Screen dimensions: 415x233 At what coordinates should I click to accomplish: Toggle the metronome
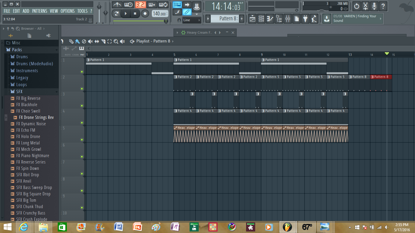coord(117,5)
